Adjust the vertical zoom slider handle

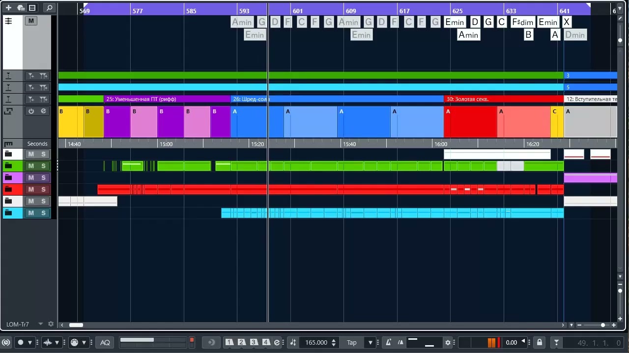click(620, 291)
